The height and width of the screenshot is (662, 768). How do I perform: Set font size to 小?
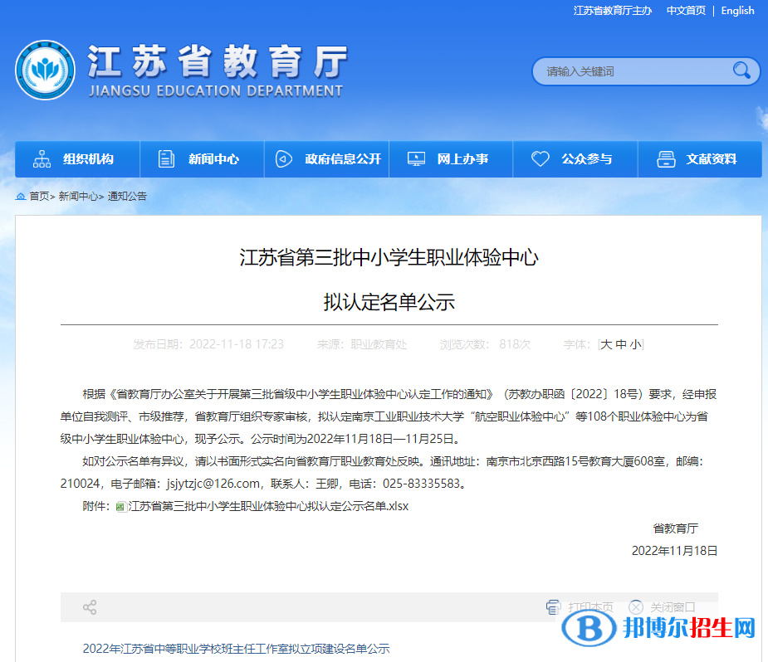point(636,344)
